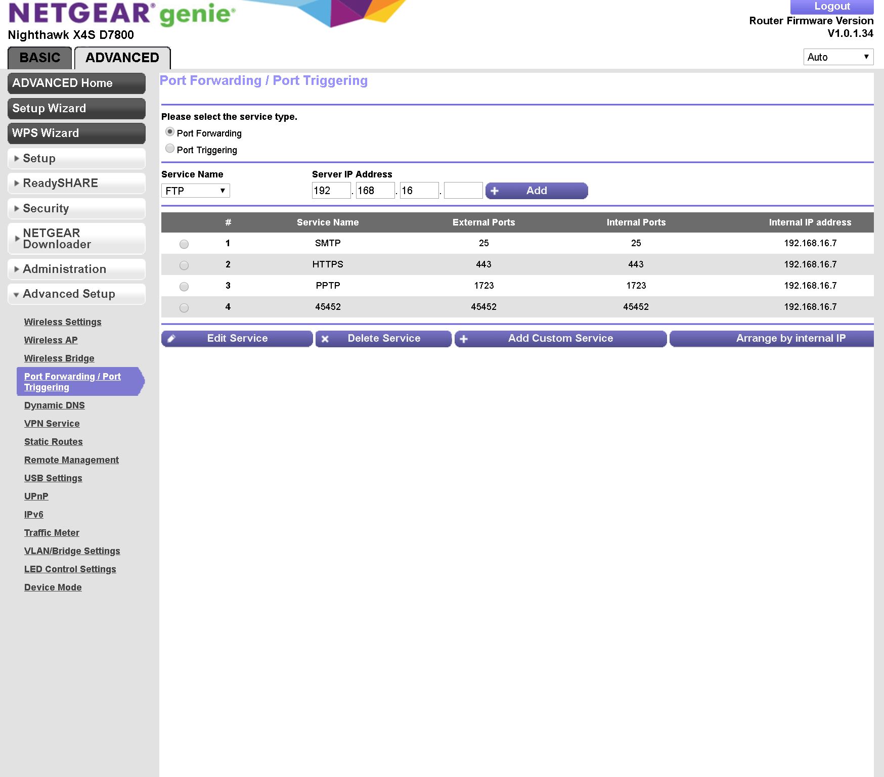The width and height of the screenshot is (884, 777).
Task: Click the Delete Service button
Action: point(383,339)
